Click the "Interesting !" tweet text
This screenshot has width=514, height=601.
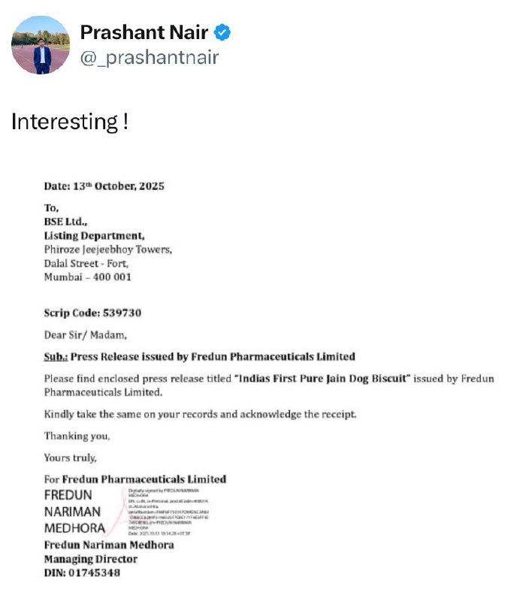coord(69,122)
